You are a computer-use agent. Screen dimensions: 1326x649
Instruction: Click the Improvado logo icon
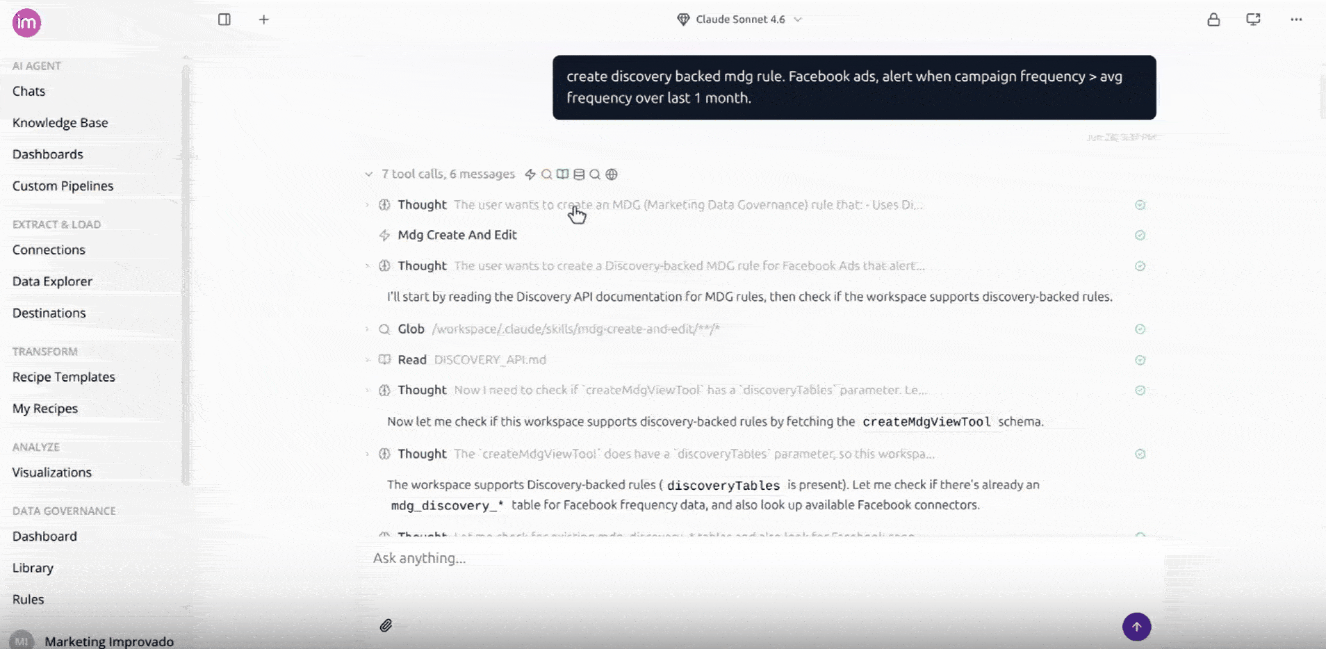click(x=26, y=23)
